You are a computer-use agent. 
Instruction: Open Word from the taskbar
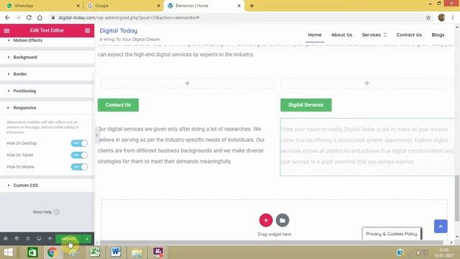coord(116,253)
